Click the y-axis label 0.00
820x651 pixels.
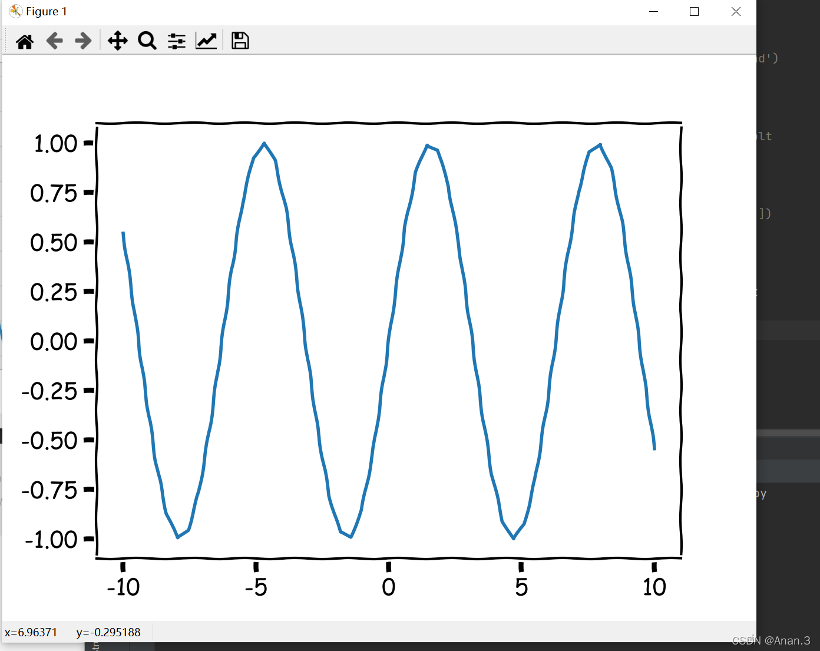tap(54, 342)
